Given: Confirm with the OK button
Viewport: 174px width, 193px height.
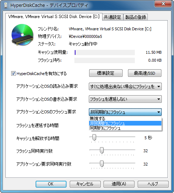Looking at the screenshot, I should tap(51, 184).
